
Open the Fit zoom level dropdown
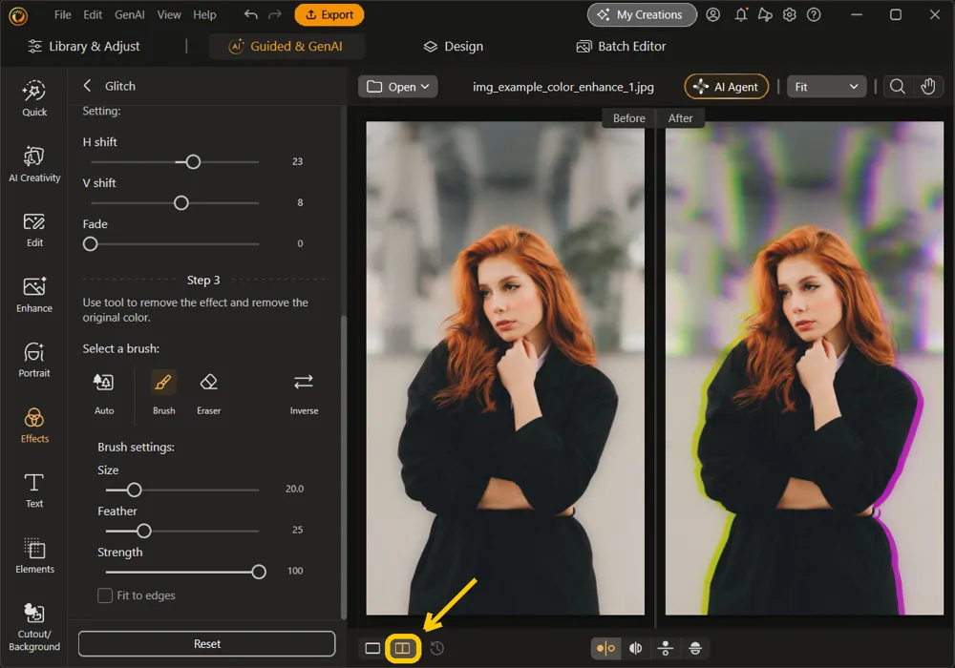point(826,87)
